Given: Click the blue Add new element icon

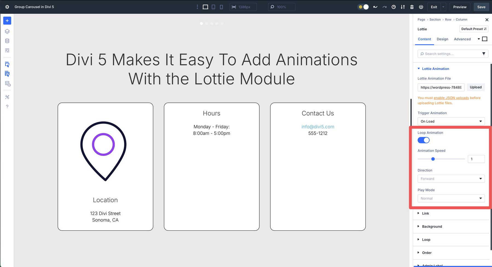Looking at the screenshot, I should (x=7, y=20).
